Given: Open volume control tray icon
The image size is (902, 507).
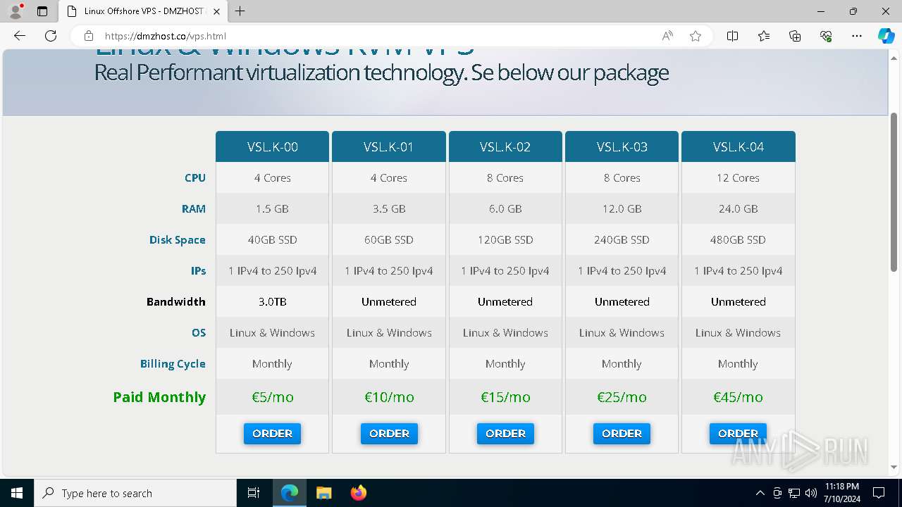Looking at the screenshot, I should pyautogui.click(x=810, y=493).
